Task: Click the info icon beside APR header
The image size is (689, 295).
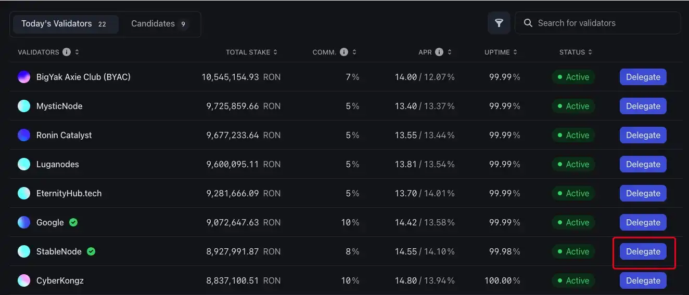Action: point(439,52)
